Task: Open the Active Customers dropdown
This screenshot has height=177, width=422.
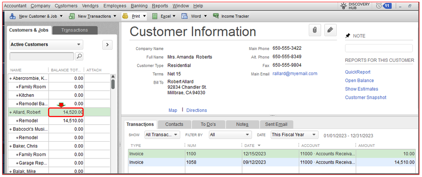Action: click(x=46, y=45)
